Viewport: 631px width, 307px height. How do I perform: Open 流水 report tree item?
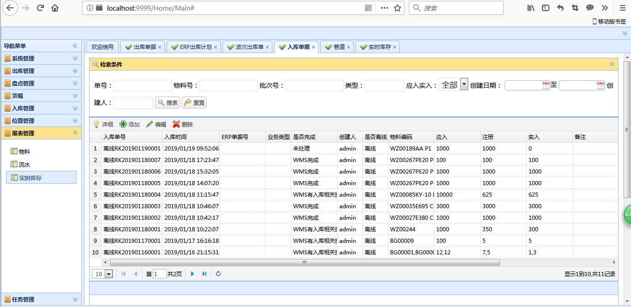20,164
